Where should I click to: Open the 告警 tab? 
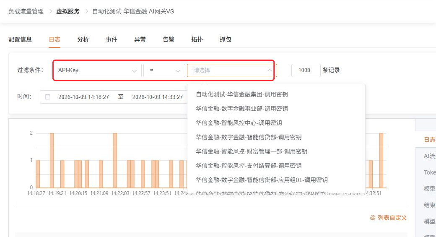[x=169, y=39]
